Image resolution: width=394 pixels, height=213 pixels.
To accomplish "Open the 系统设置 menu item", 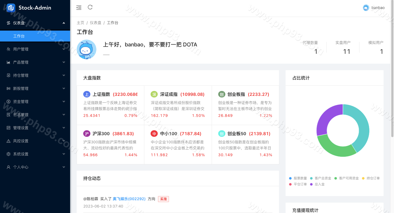I will tap(35, 154).
